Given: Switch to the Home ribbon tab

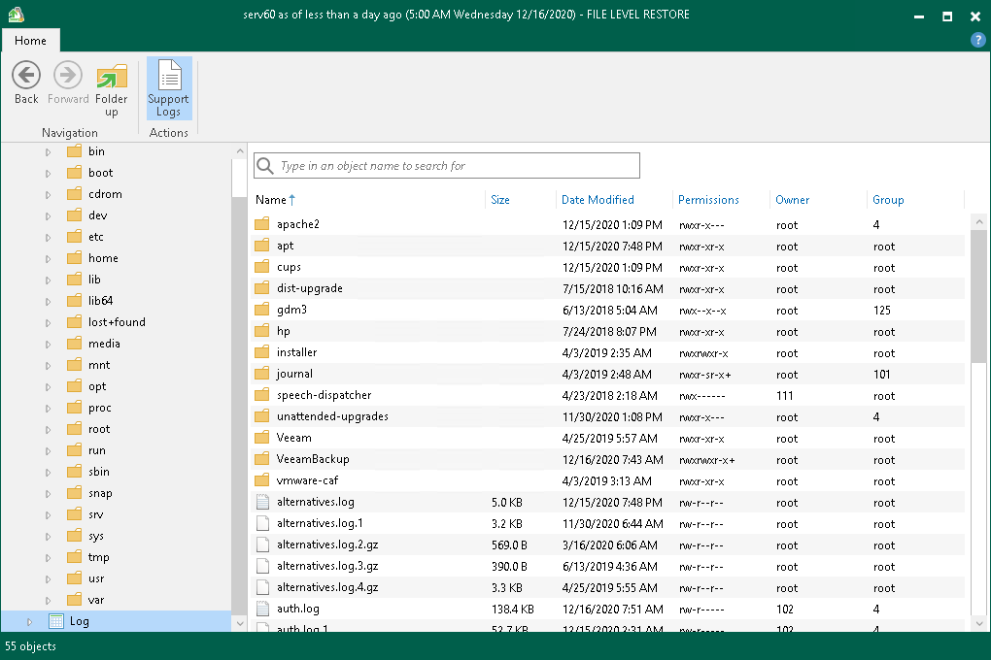Looking at the screenshot, I should point(30,41).
